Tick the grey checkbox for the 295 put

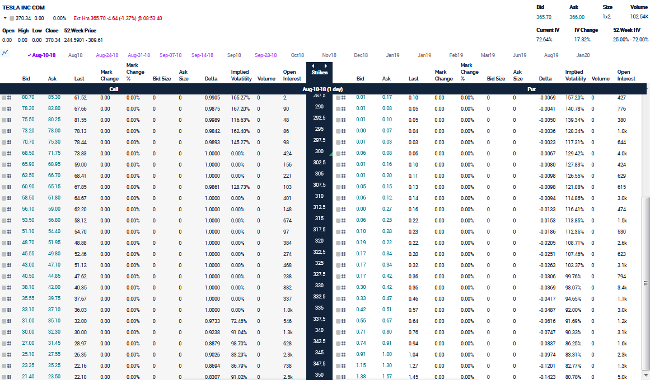[x=338, y=131]
